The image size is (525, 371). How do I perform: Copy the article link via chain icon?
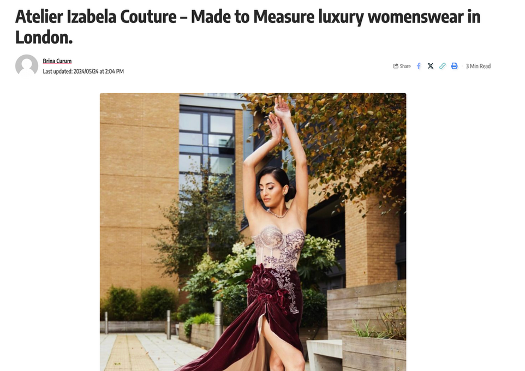[x=442, y=66]
